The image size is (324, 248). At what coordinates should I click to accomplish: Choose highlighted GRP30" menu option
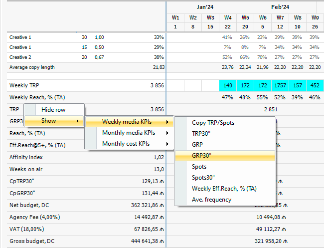(225, 156)
